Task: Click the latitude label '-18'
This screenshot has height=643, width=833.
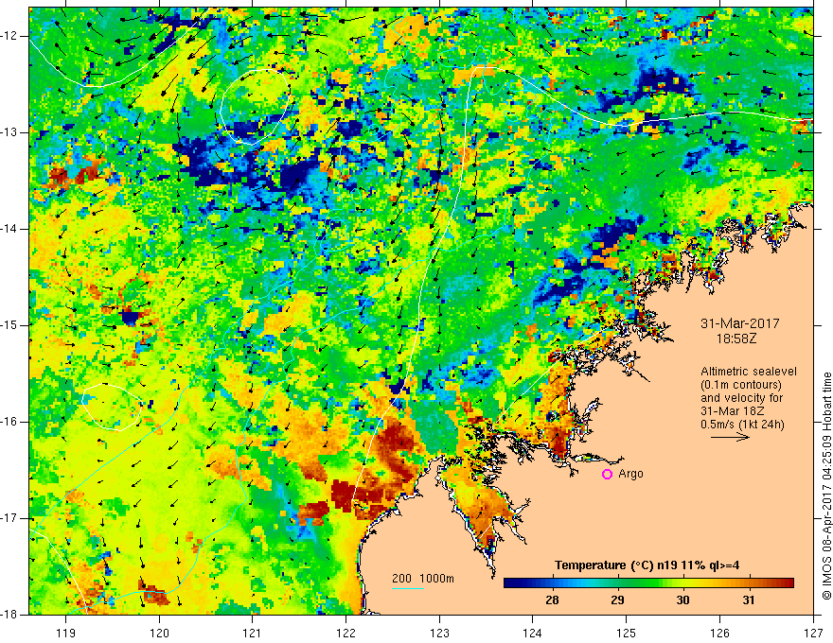Action: pos(10,615)
